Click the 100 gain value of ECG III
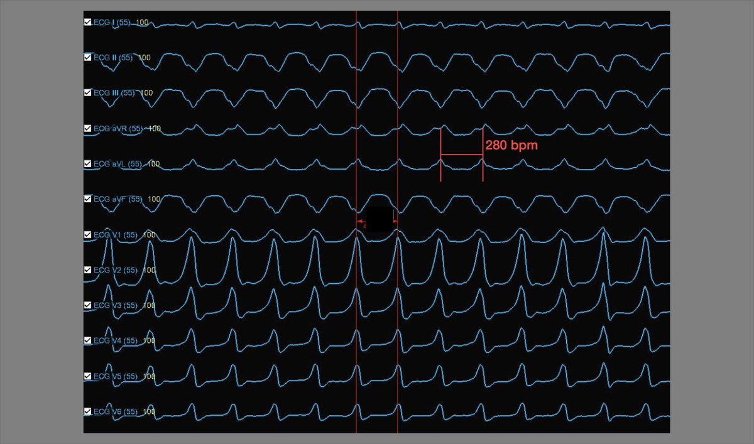 146,93
